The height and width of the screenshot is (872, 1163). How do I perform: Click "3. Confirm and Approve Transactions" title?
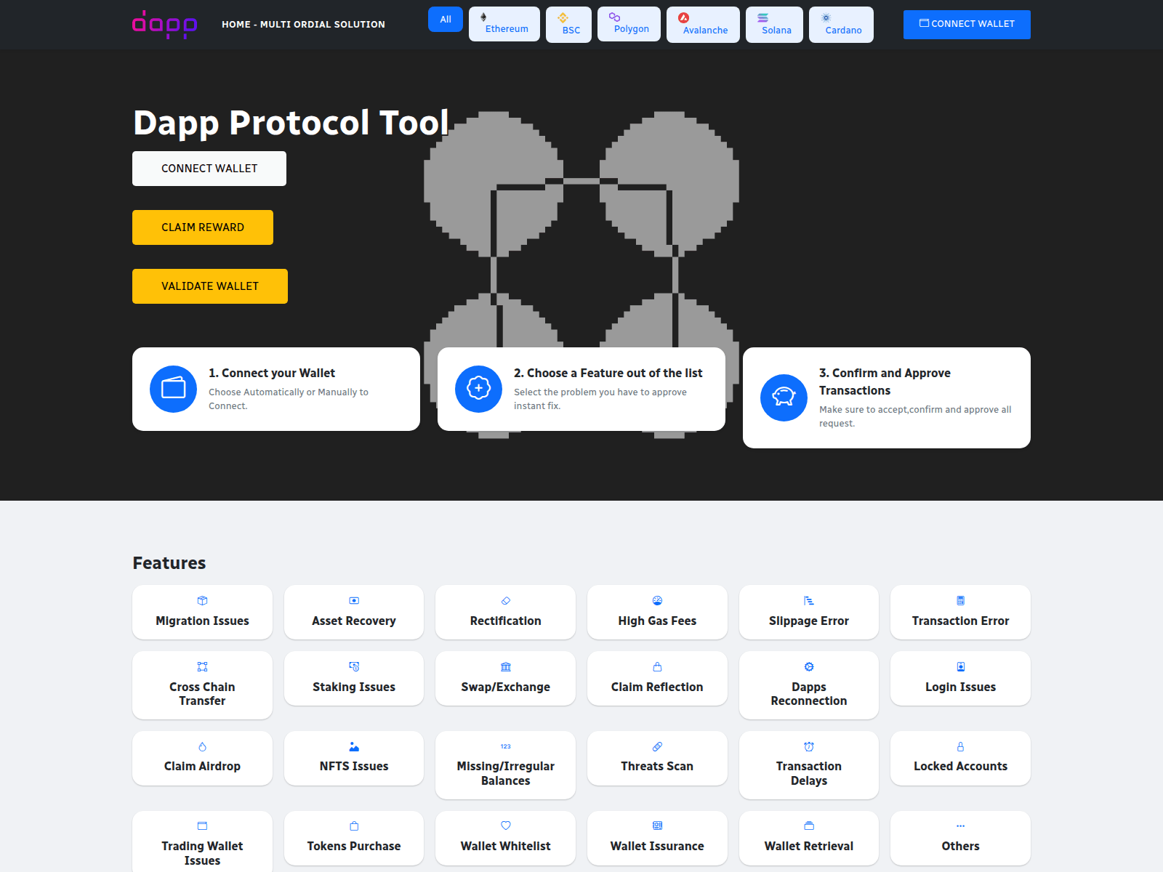point(885,381)
